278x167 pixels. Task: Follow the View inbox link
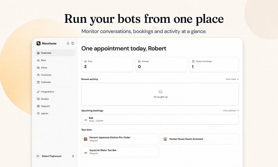point(232,79)
